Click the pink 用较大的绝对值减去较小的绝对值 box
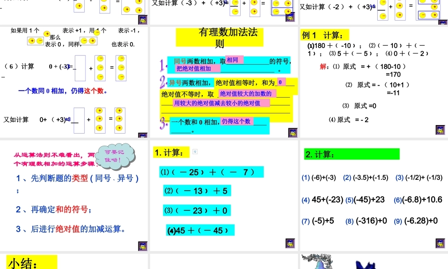 [x=221, y=103]
